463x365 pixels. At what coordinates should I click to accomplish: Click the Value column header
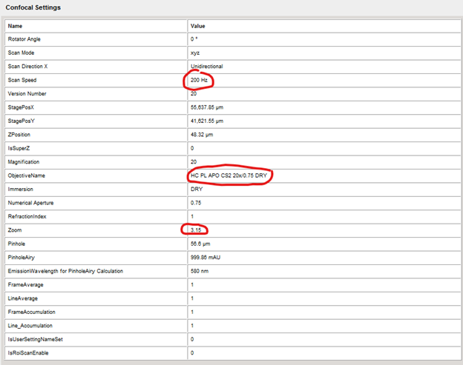[197, 25]
